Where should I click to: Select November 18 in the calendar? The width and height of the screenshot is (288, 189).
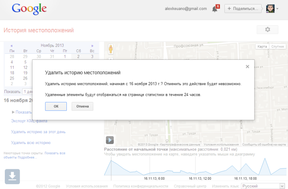click(x=12, y=73)
